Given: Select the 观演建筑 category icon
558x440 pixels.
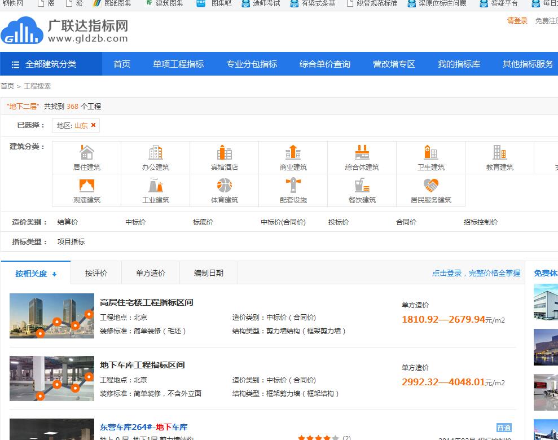Looking at the screenshot, I should coord(87,186).
